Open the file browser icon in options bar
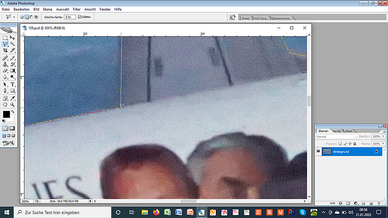 pyautogui.click(x=232, y=17)
